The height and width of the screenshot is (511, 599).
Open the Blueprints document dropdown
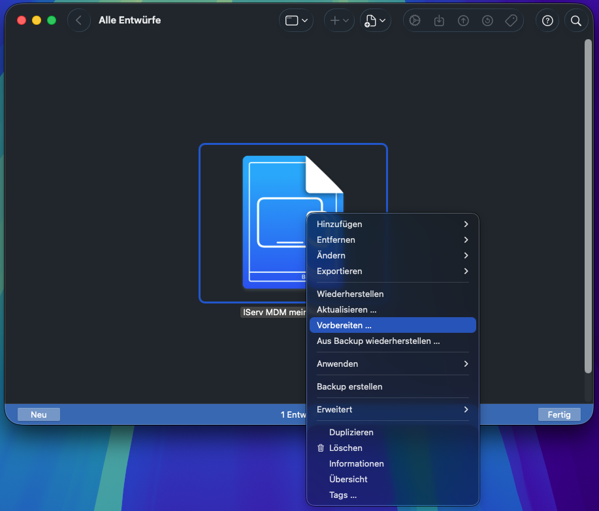click(375, 20)
